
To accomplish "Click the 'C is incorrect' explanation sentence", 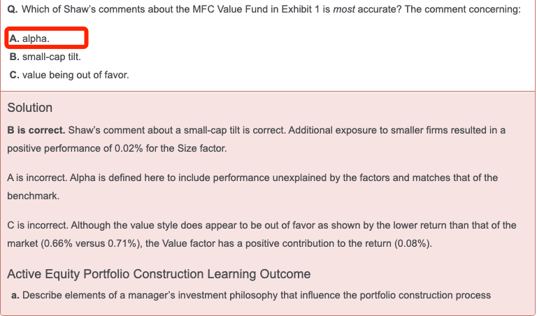I will 262,234.
